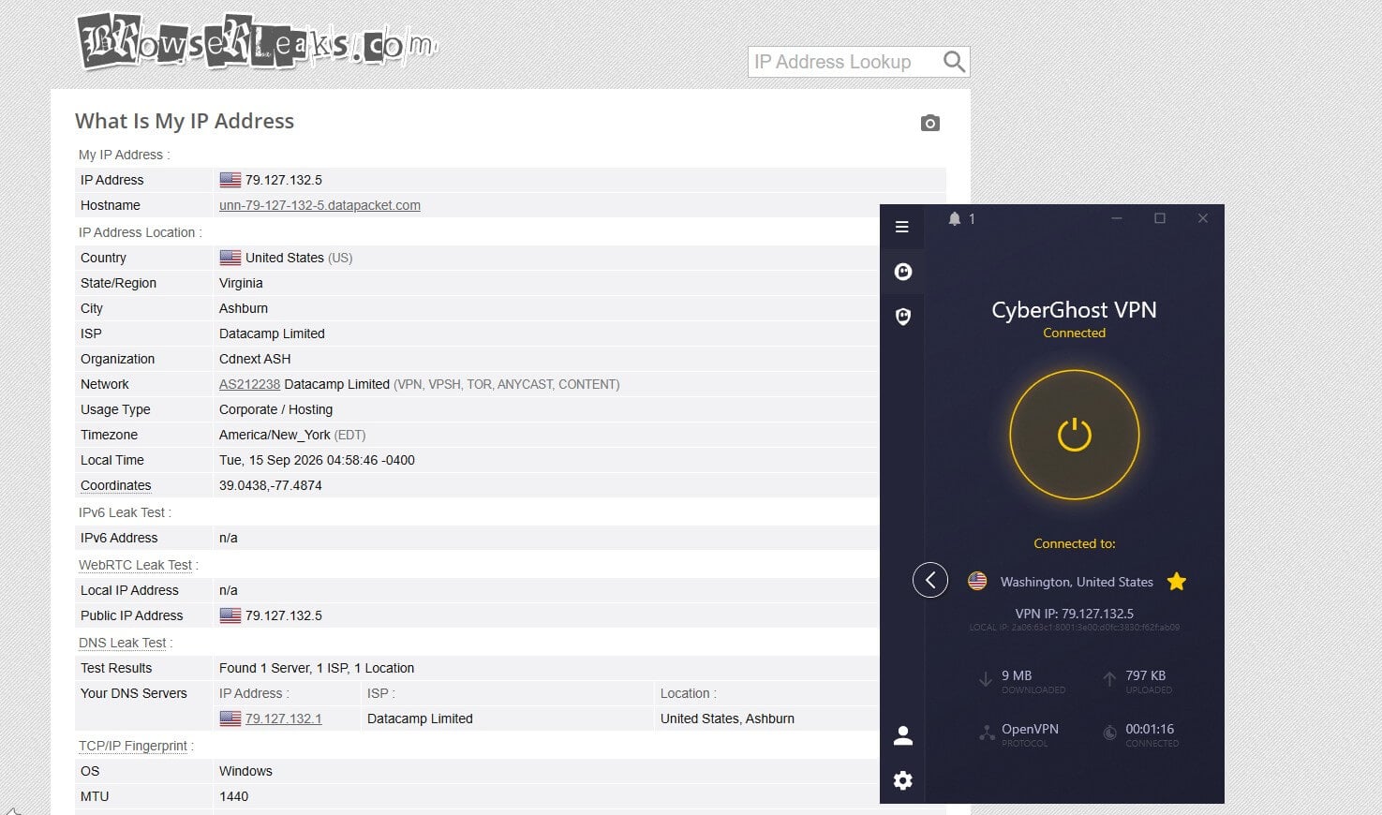
Task: Open the DNS Leak Test link
Action: [x=122, y=643]
